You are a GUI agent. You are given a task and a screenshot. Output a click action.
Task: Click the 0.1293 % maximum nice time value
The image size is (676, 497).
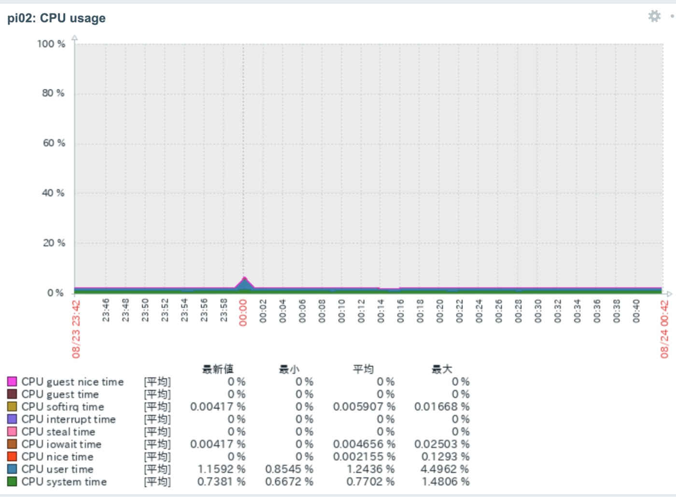coord(446,456)
